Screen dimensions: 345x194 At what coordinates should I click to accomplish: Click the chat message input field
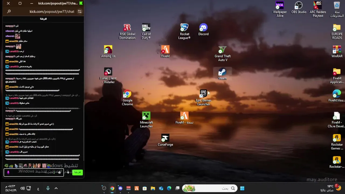[x=34, y=172]
